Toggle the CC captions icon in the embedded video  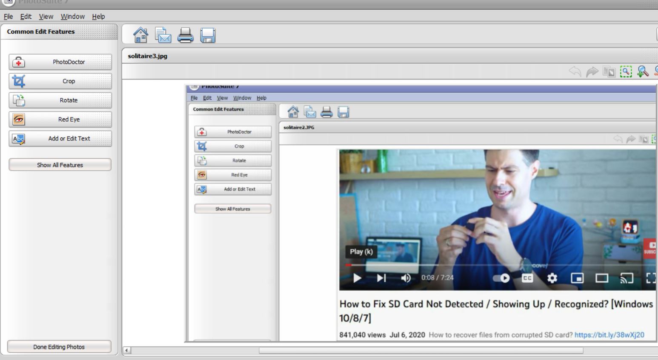tap(527, 278)
